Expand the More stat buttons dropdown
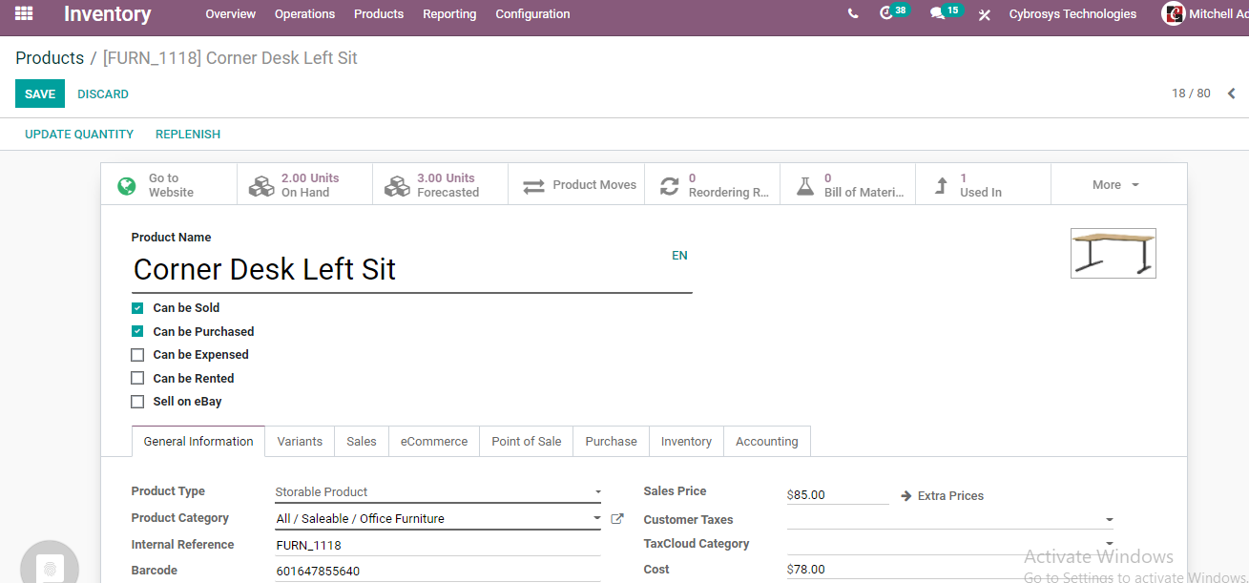The width and height of the screenshot is (1249, 583). pyautogui.click(x=1116, y=185)
